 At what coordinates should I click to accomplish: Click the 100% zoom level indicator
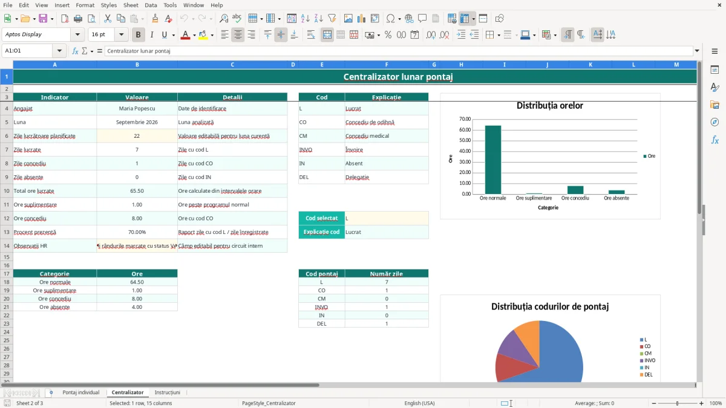[715, 403]
